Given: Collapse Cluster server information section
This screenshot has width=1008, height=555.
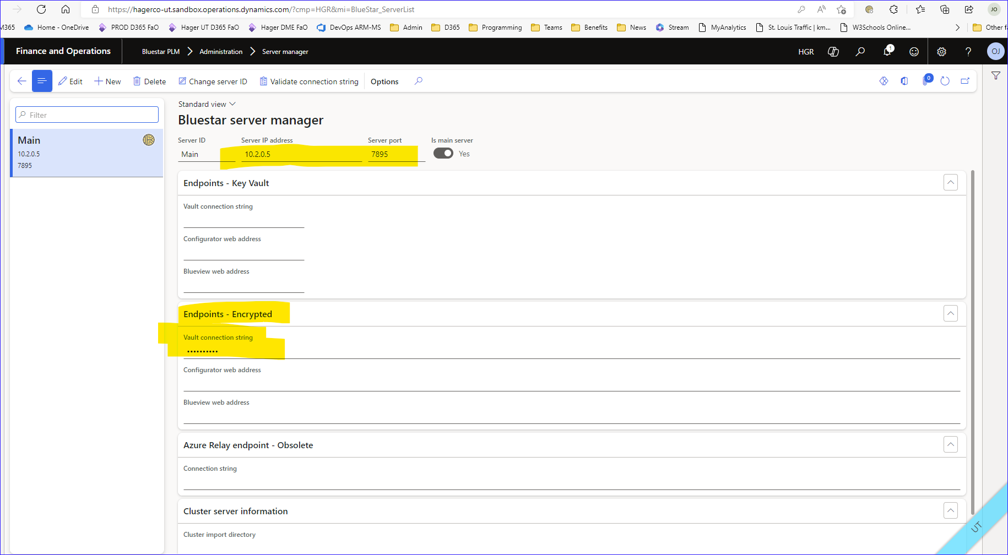Looking at the screenshot, I should tap(951, 510).
